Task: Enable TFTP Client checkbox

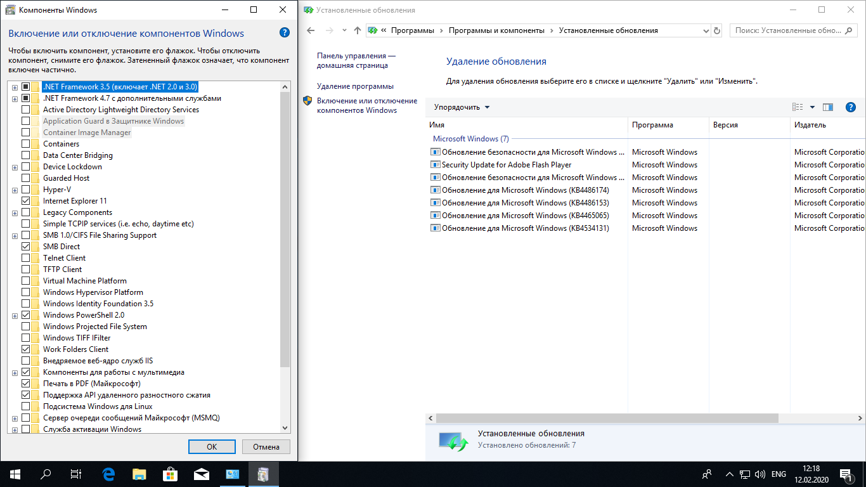Action: pos(25,269)
